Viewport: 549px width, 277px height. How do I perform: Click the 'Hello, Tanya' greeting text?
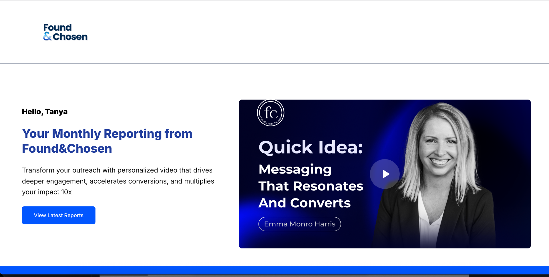45,111
